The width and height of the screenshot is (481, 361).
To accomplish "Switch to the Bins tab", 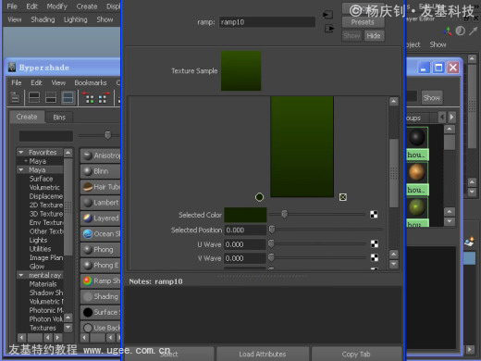I will [59, 118].
